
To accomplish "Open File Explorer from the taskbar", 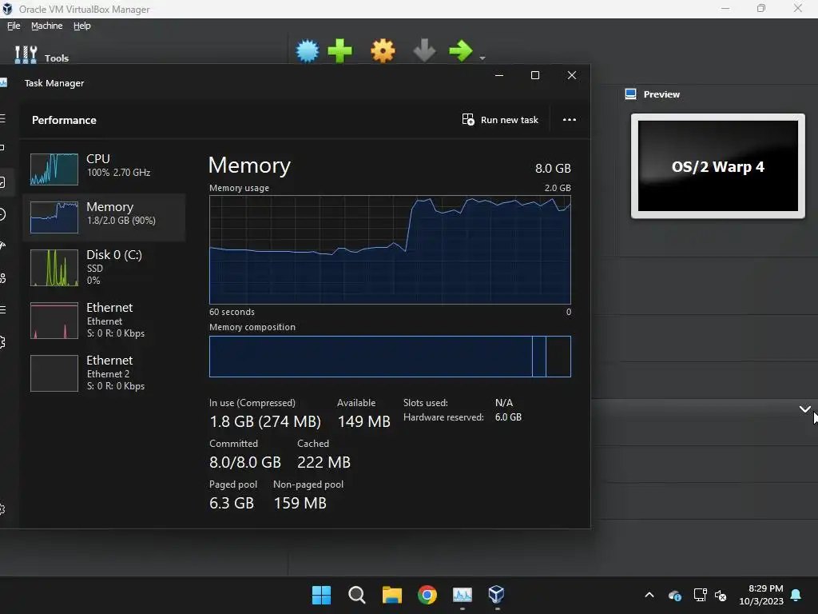I will coord(391,595).
